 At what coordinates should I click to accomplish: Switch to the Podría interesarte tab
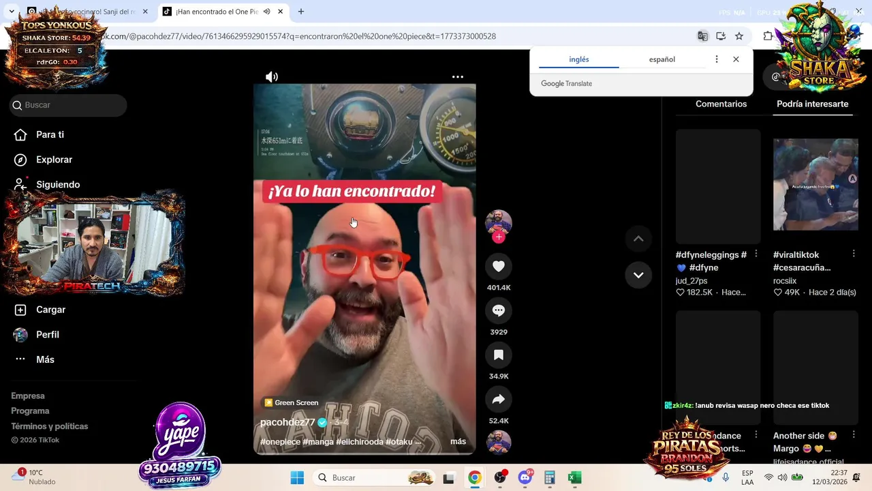point(813,104)
